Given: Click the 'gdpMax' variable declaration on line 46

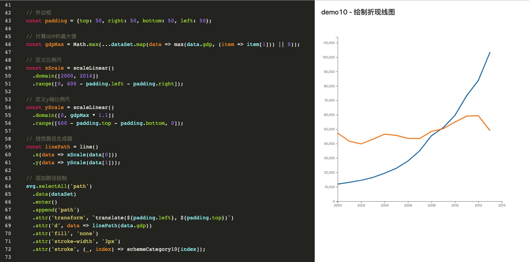Looking at the screenshot, I should [x=54, y=44].
